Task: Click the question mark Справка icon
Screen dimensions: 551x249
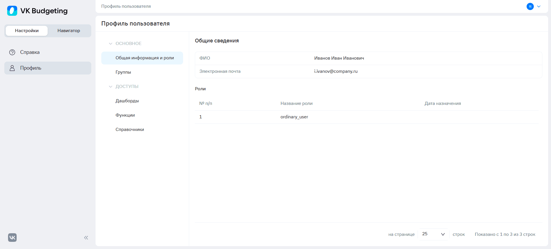Action: [12, 52]
